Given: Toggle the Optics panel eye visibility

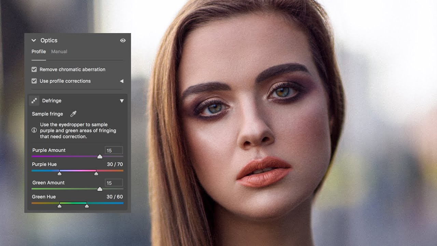Looking at the screenshot, I should (x=123, y=40).
